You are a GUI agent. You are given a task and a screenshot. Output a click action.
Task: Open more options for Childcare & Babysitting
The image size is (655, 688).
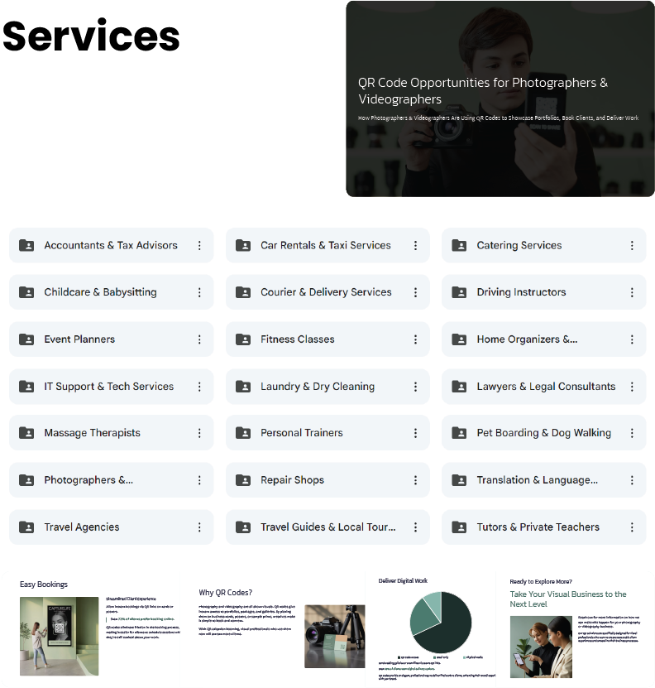point(199,292)
